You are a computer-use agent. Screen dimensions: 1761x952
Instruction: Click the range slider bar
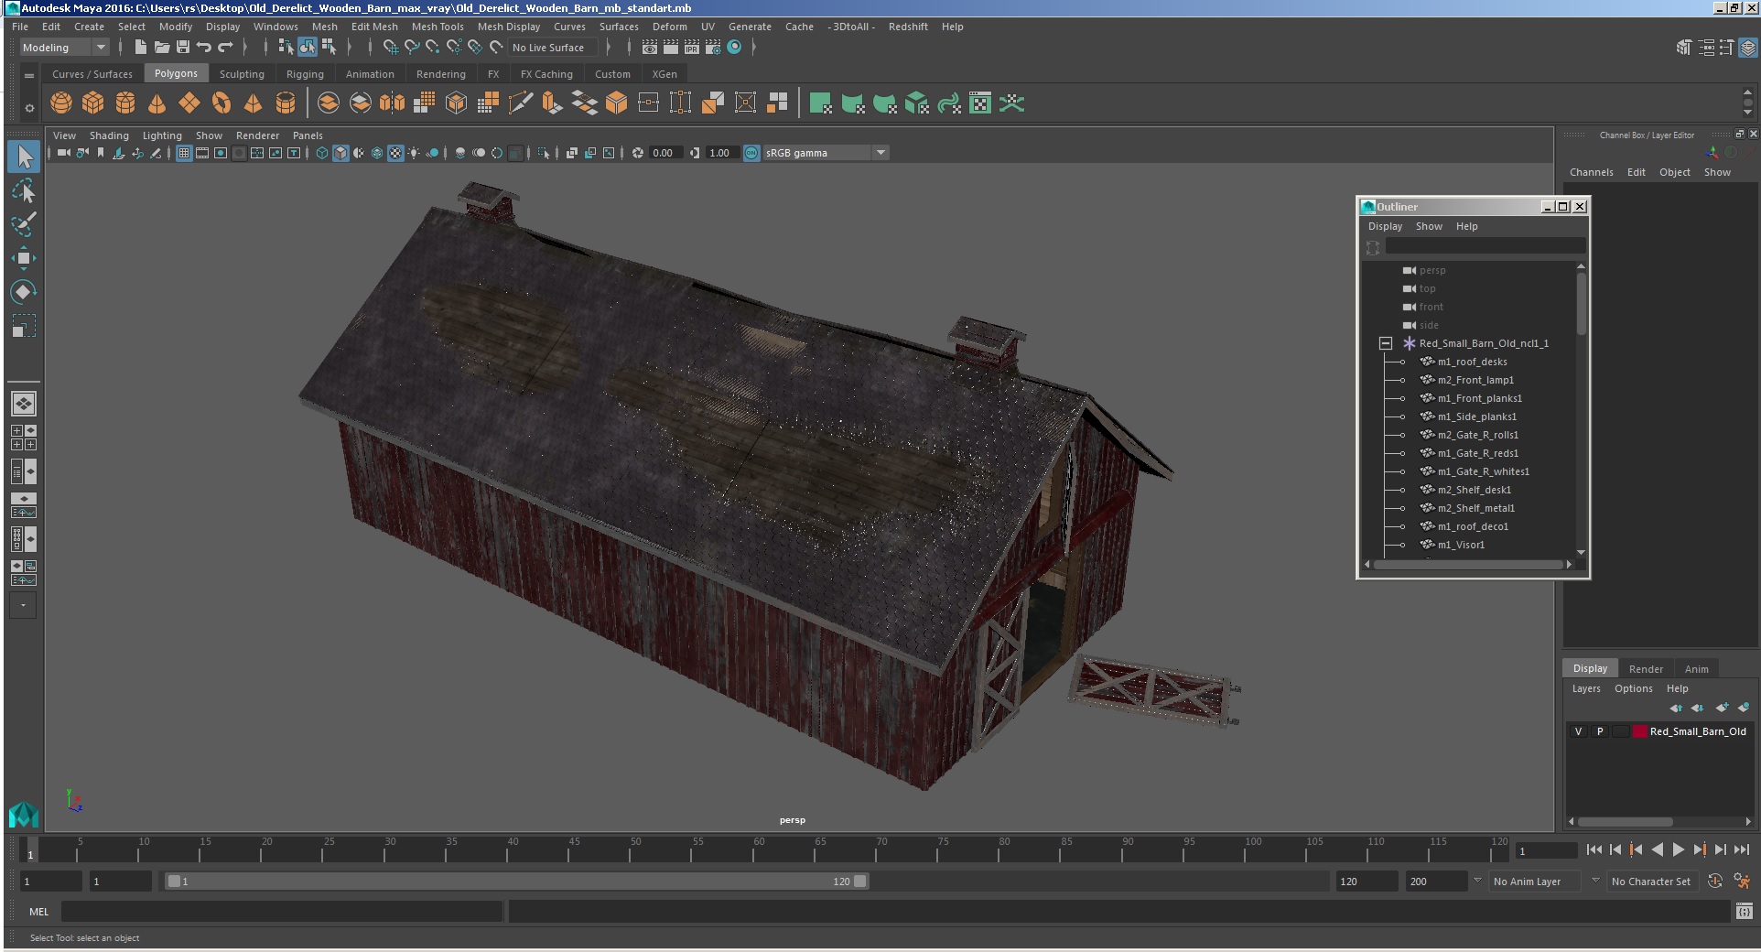pos(516,882)
